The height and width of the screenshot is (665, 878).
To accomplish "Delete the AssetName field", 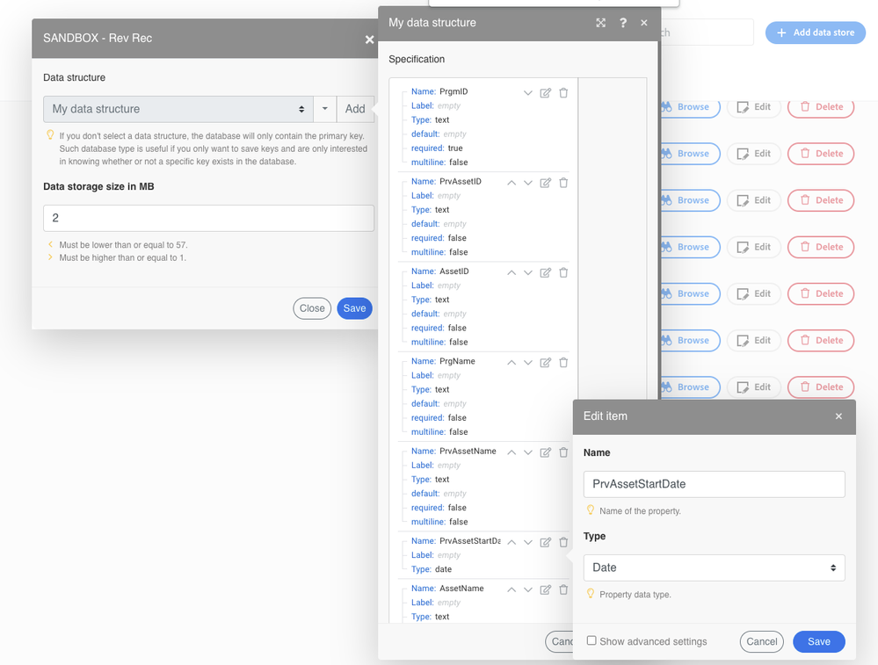I will [563, 589].
